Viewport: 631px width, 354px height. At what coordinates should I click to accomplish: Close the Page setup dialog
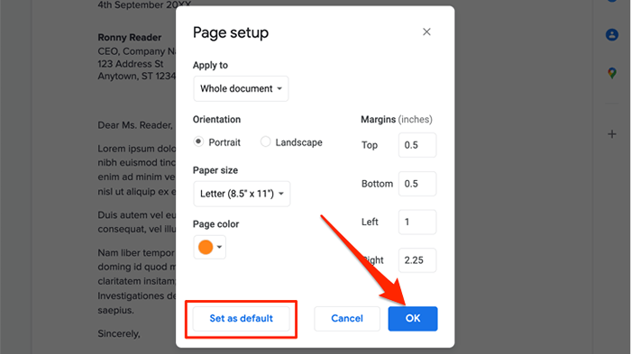pos(426,32)
